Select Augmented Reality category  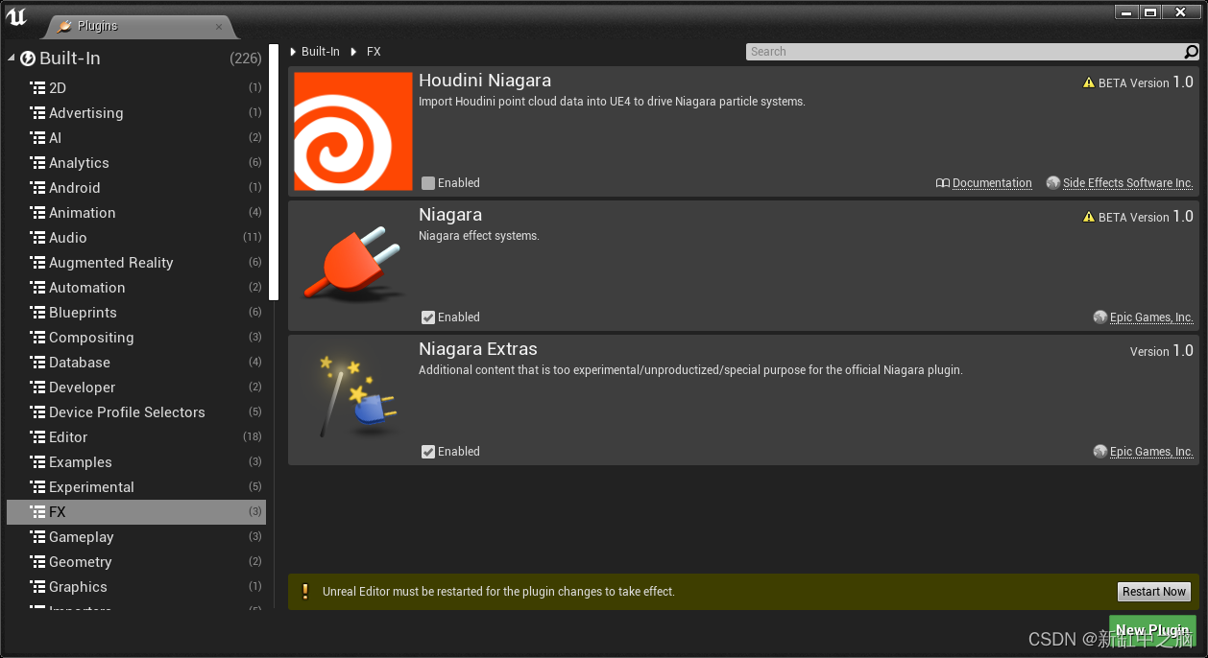click(x=136, y=263)
